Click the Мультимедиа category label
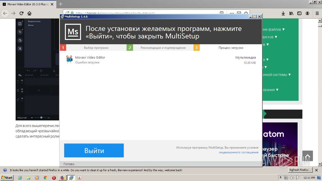The image size is (322, 181). point(246,58)
